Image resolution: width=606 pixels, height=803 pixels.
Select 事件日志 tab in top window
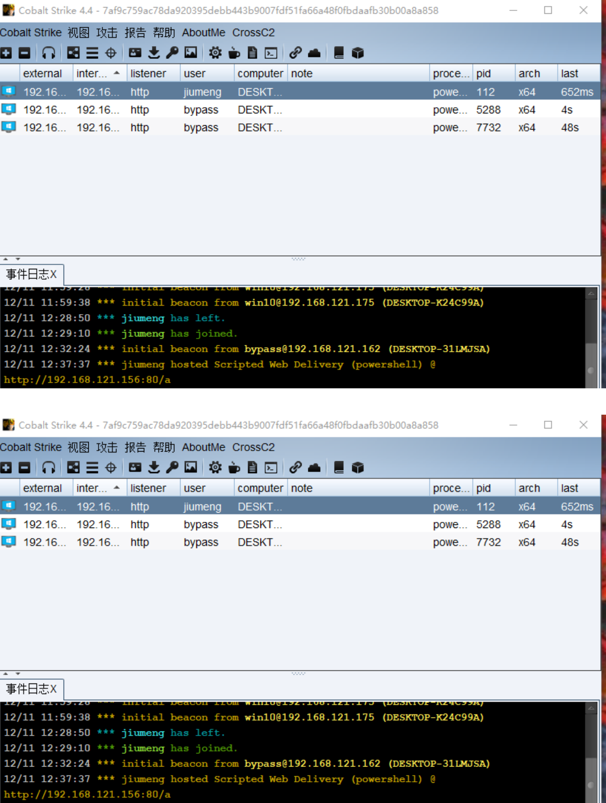click(32, 275)
